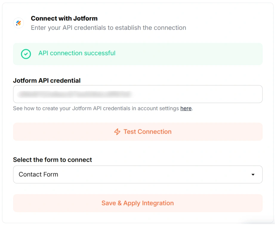Screen dimensions: 276x225
Task: Click the Select the form to connect label
Action: [53, 160]
